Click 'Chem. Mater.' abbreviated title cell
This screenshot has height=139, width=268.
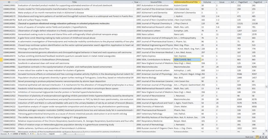[187, 107]
